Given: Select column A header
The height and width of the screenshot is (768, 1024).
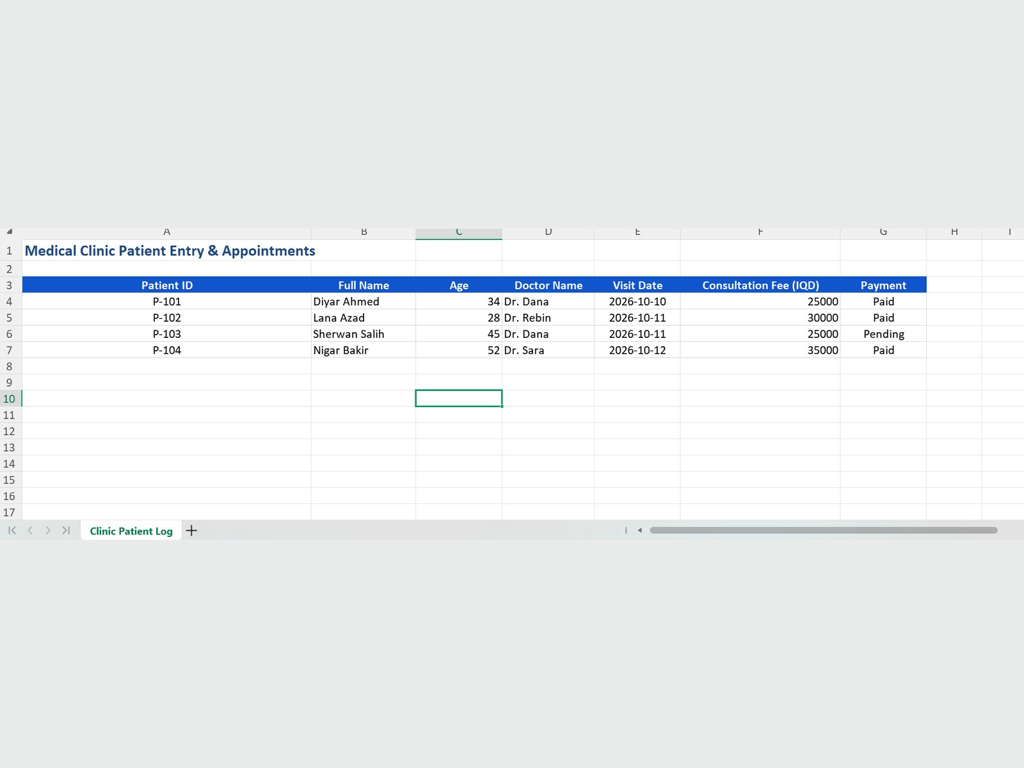Looking at the screenshot, I should 166,233.
